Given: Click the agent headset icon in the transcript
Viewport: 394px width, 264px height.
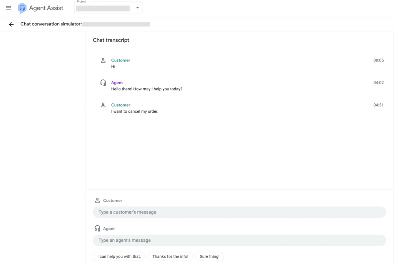Looking at the screenshot, I should click(103, 82).
